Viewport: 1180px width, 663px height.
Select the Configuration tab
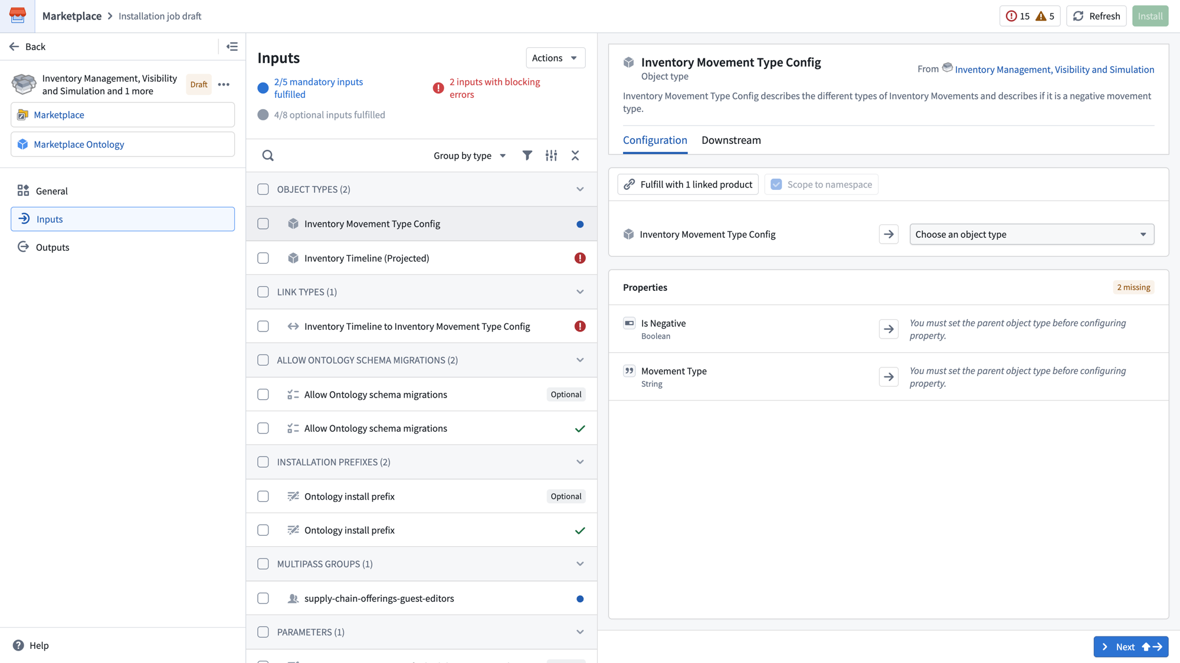coord(655,140)
